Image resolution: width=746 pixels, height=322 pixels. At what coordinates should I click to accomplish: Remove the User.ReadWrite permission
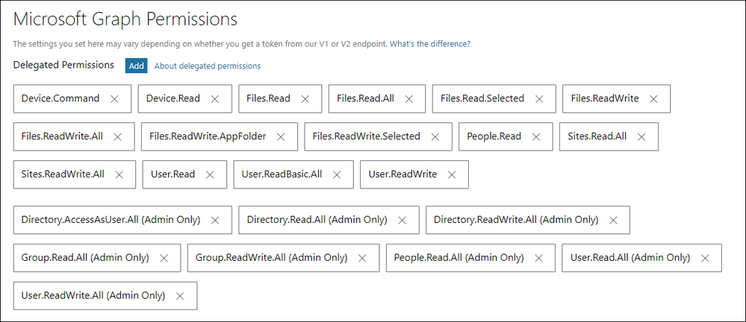tap(452, 175)
